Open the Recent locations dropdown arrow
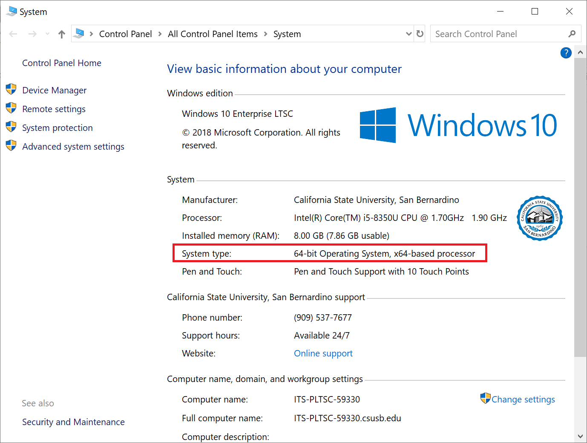The height and width of the screenshot is (443, 587). click(x=47, y=34)
